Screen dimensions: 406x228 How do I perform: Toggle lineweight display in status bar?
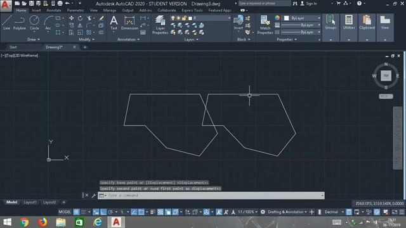coord(153,212)
